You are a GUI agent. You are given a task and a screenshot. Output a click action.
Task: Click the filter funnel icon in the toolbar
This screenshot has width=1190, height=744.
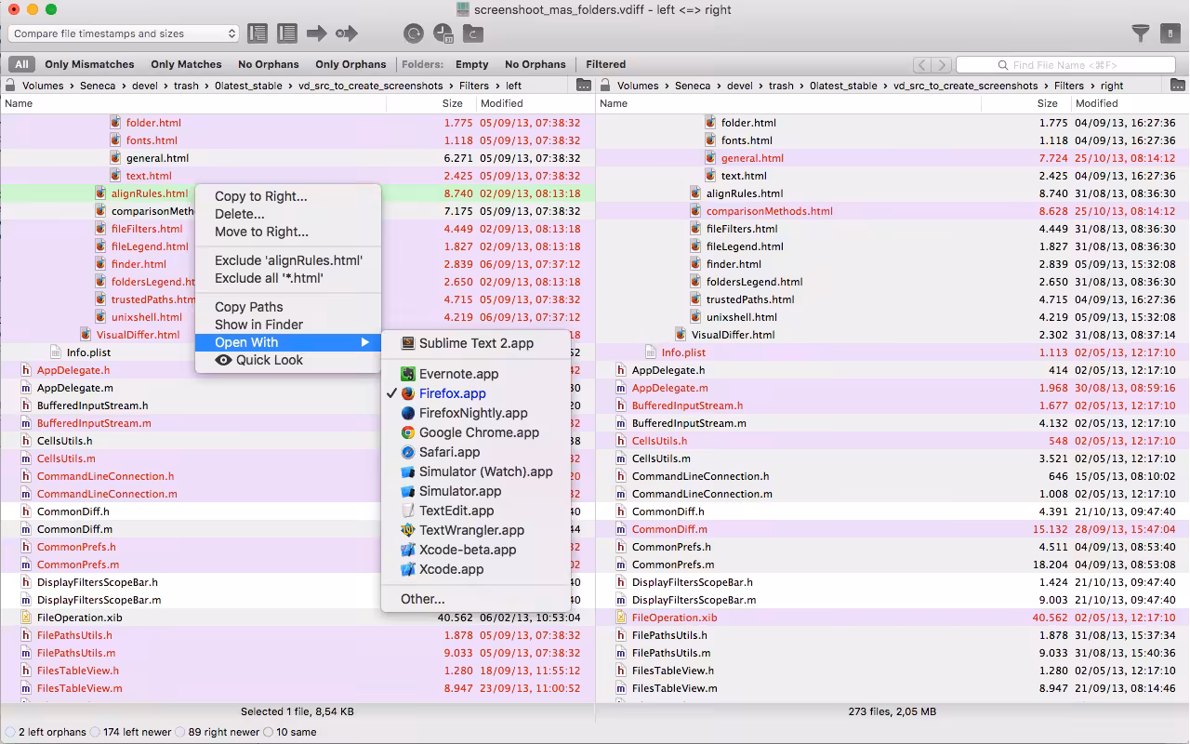pos(1140,33)
